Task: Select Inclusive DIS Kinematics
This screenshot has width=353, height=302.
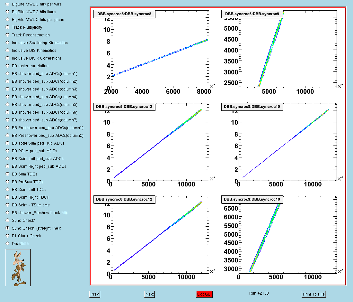Action: point(7,50)
